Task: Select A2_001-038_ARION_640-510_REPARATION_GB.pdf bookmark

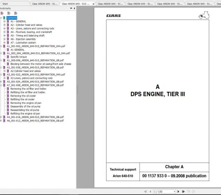Action: point(35,67)
